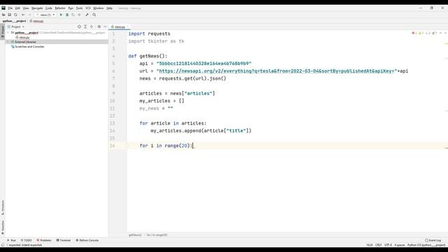Click Select Opened File target icon
The width and height of the screenshot is (448, 252).
pyautogui.click(x=79, y=27)
